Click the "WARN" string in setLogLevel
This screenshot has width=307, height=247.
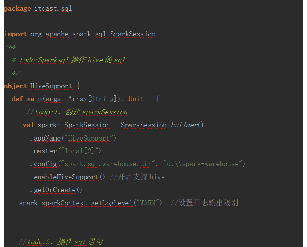148,203
